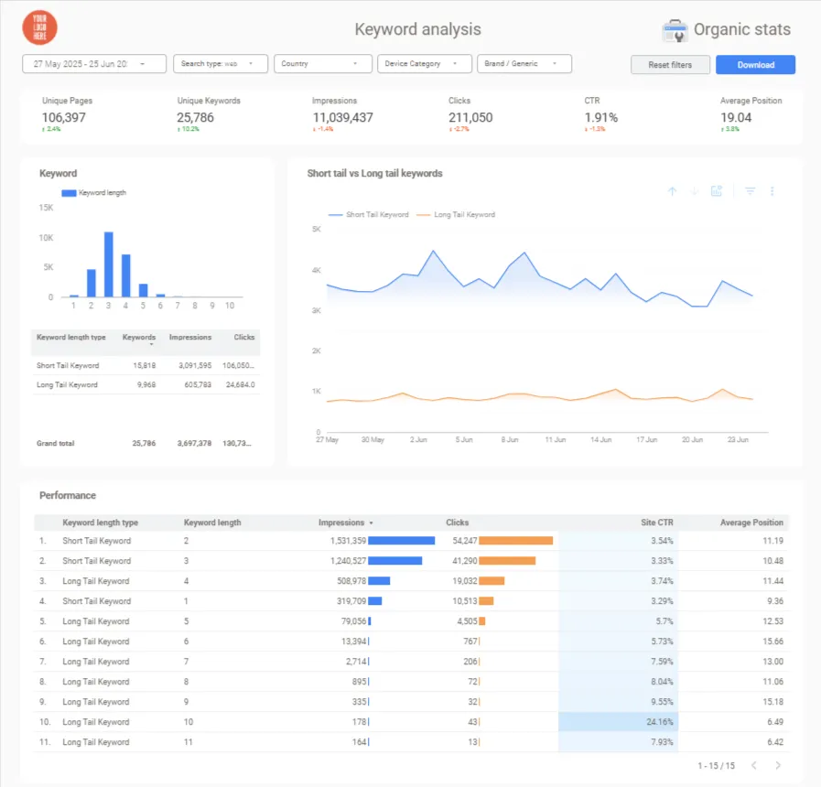
Task: Click the 319,709 impressions value
Action: [x=351, y=601]
